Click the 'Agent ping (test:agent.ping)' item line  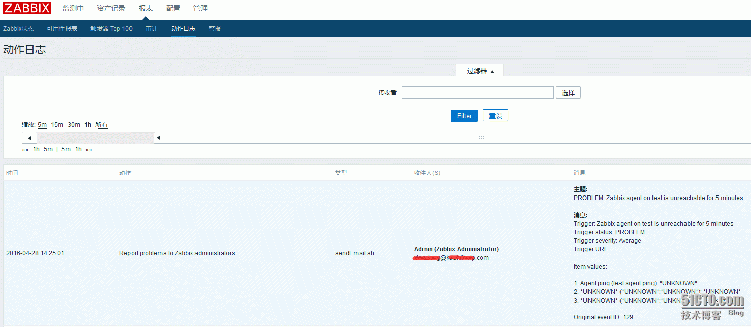click(x=635, y=283)
